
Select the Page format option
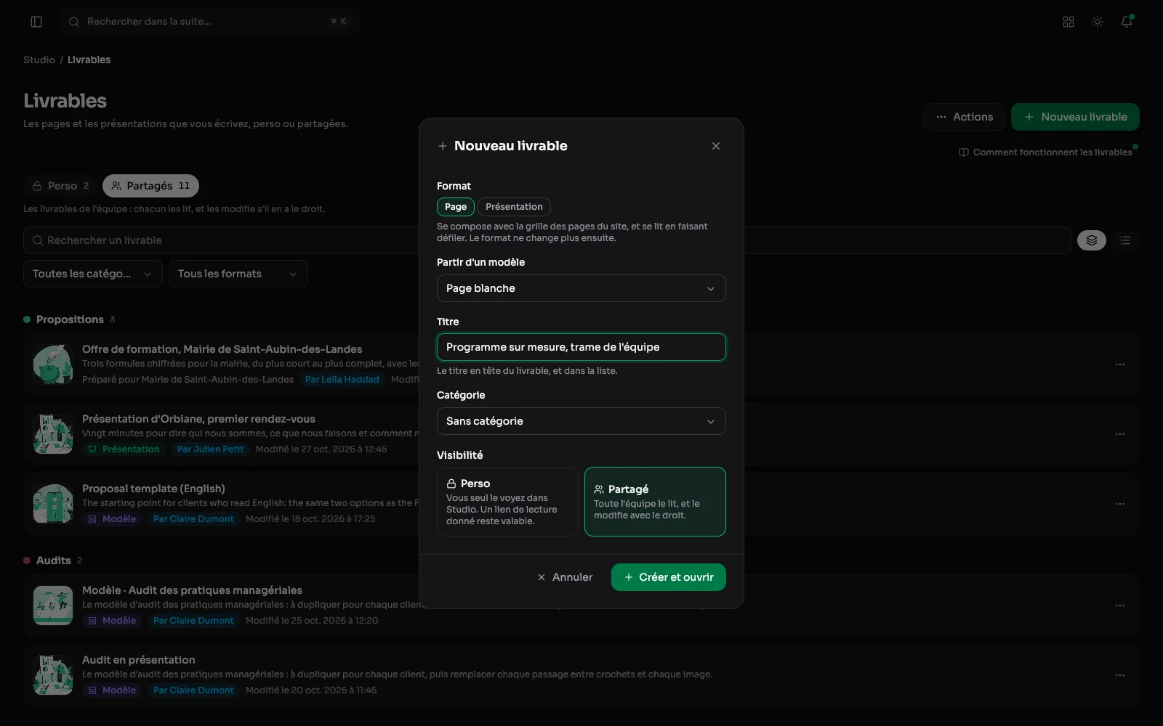tap(456, 207)
